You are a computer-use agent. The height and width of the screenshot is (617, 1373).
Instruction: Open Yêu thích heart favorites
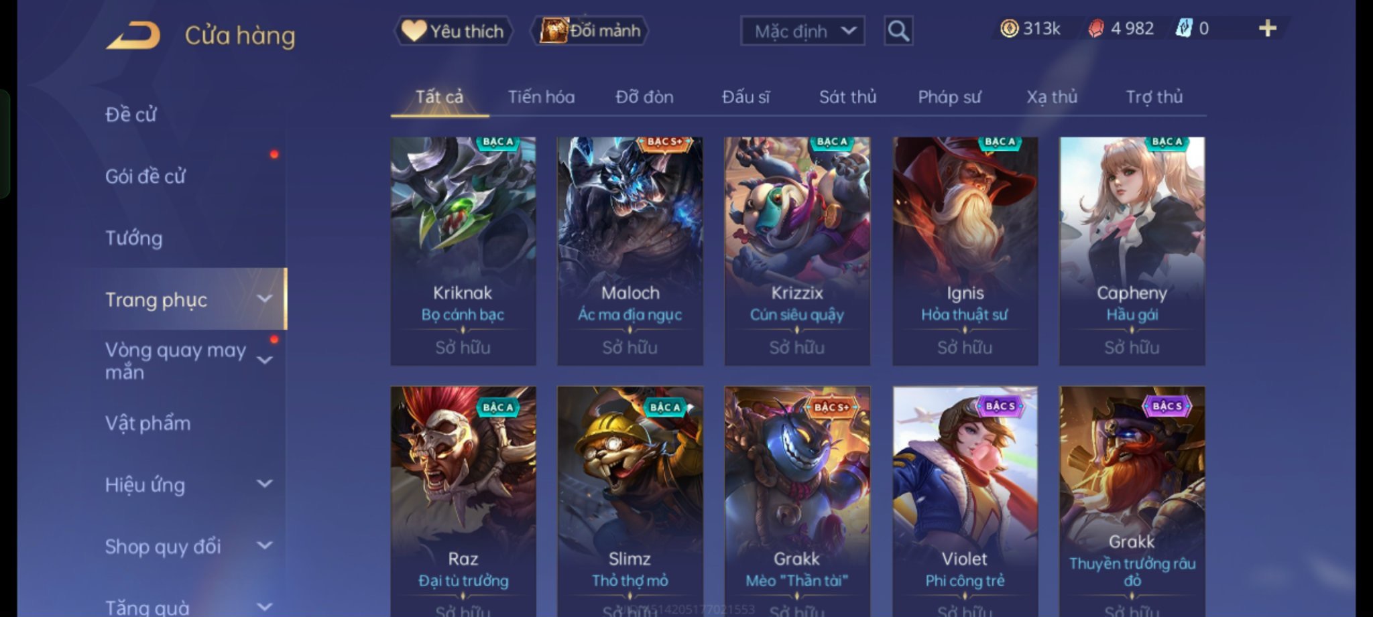(453, 31)
